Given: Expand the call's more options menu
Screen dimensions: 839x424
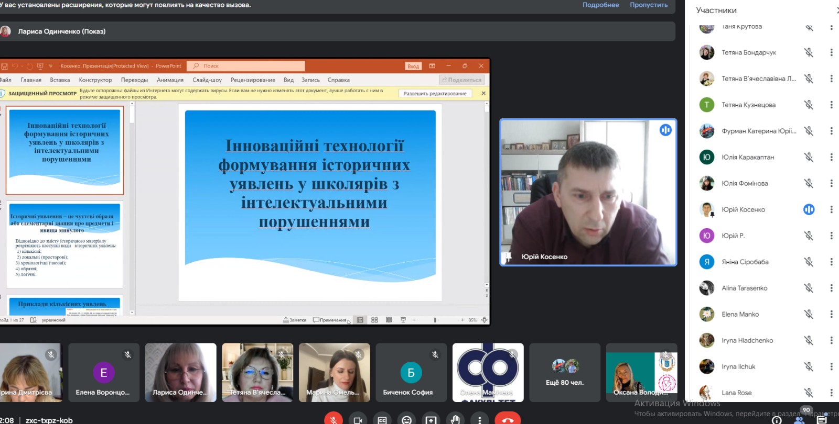Looking at the screenshot, I should click(479, 420).
